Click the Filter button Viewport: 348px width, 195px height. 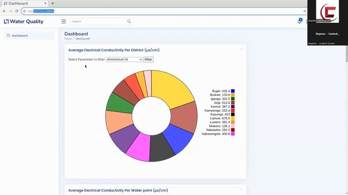click(148, 60)
